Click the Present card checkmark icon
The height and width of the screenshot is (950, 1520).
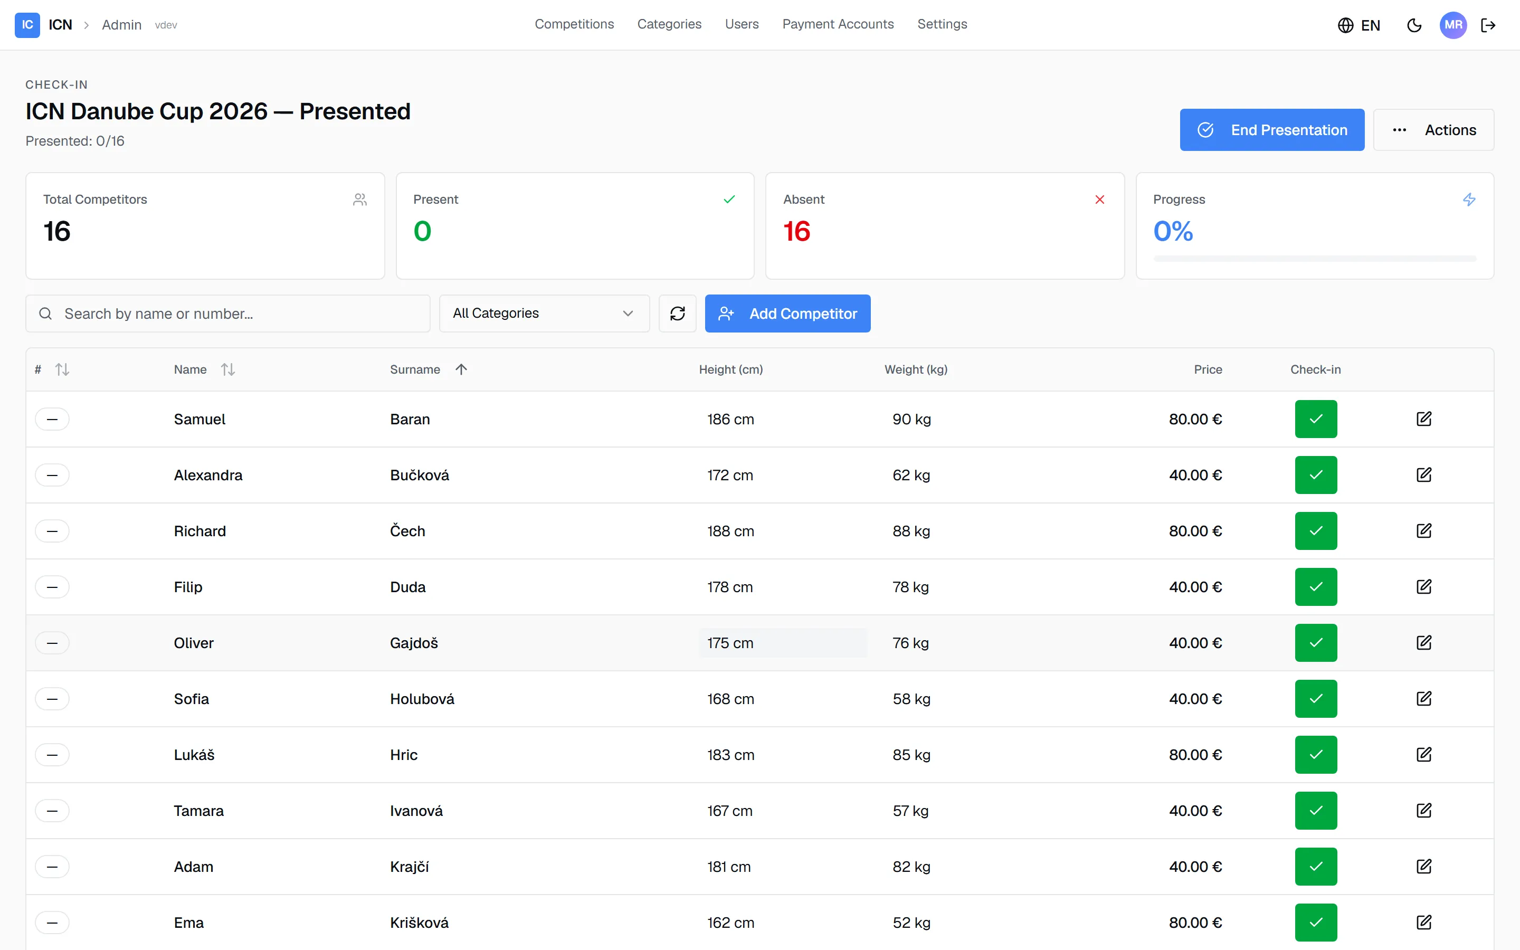coord(729,199)
